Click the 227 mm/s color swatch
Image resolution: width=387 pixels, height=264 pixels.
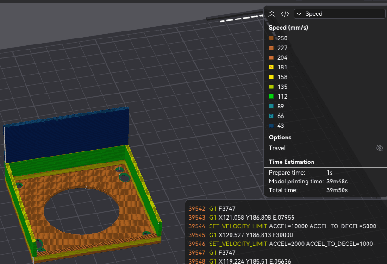[271, 48]
